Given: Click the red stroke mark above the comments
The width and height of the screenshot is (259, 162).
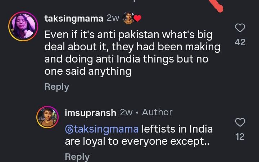Looking at the screenshot, I should [217, 5].
